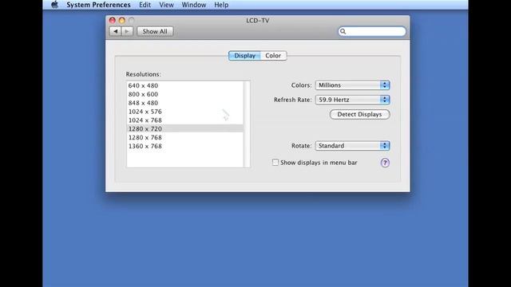Click the search field in LCD-TV window
Screen dimensions: 511x287
click(x=372, y=31)
